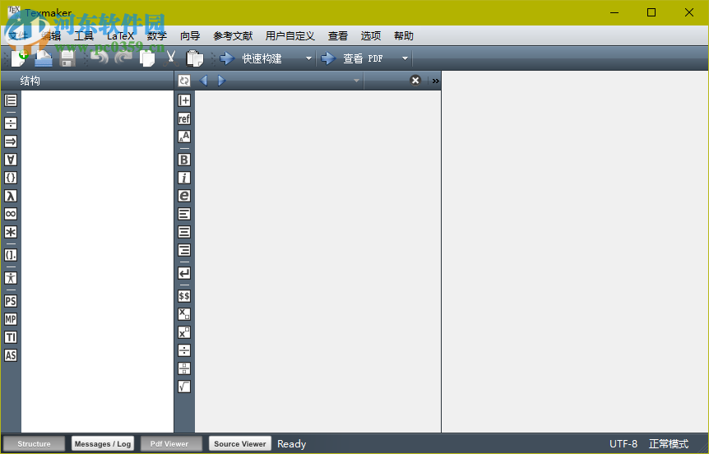Image resolution: width=709 pixels, height=454 pixels.
Task: Open the 数学 menu
Action: (157, 35)
